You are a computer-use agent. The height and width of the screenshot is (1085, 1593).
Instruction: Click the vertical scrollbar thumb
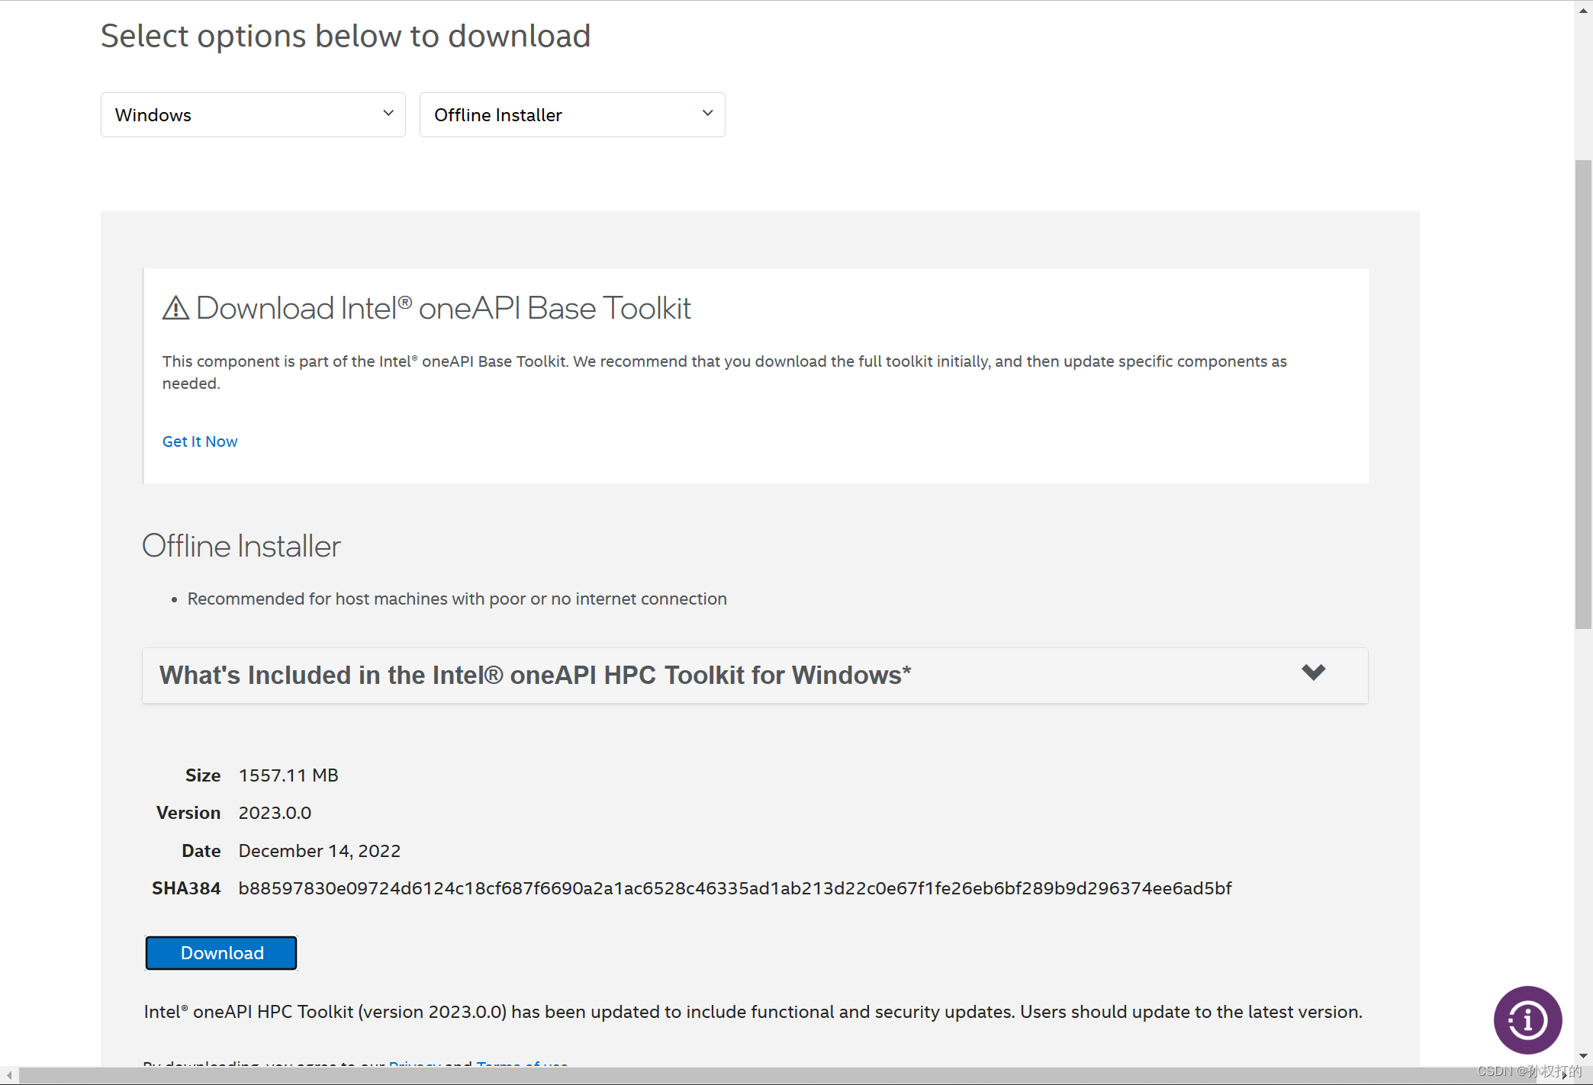1583,395
